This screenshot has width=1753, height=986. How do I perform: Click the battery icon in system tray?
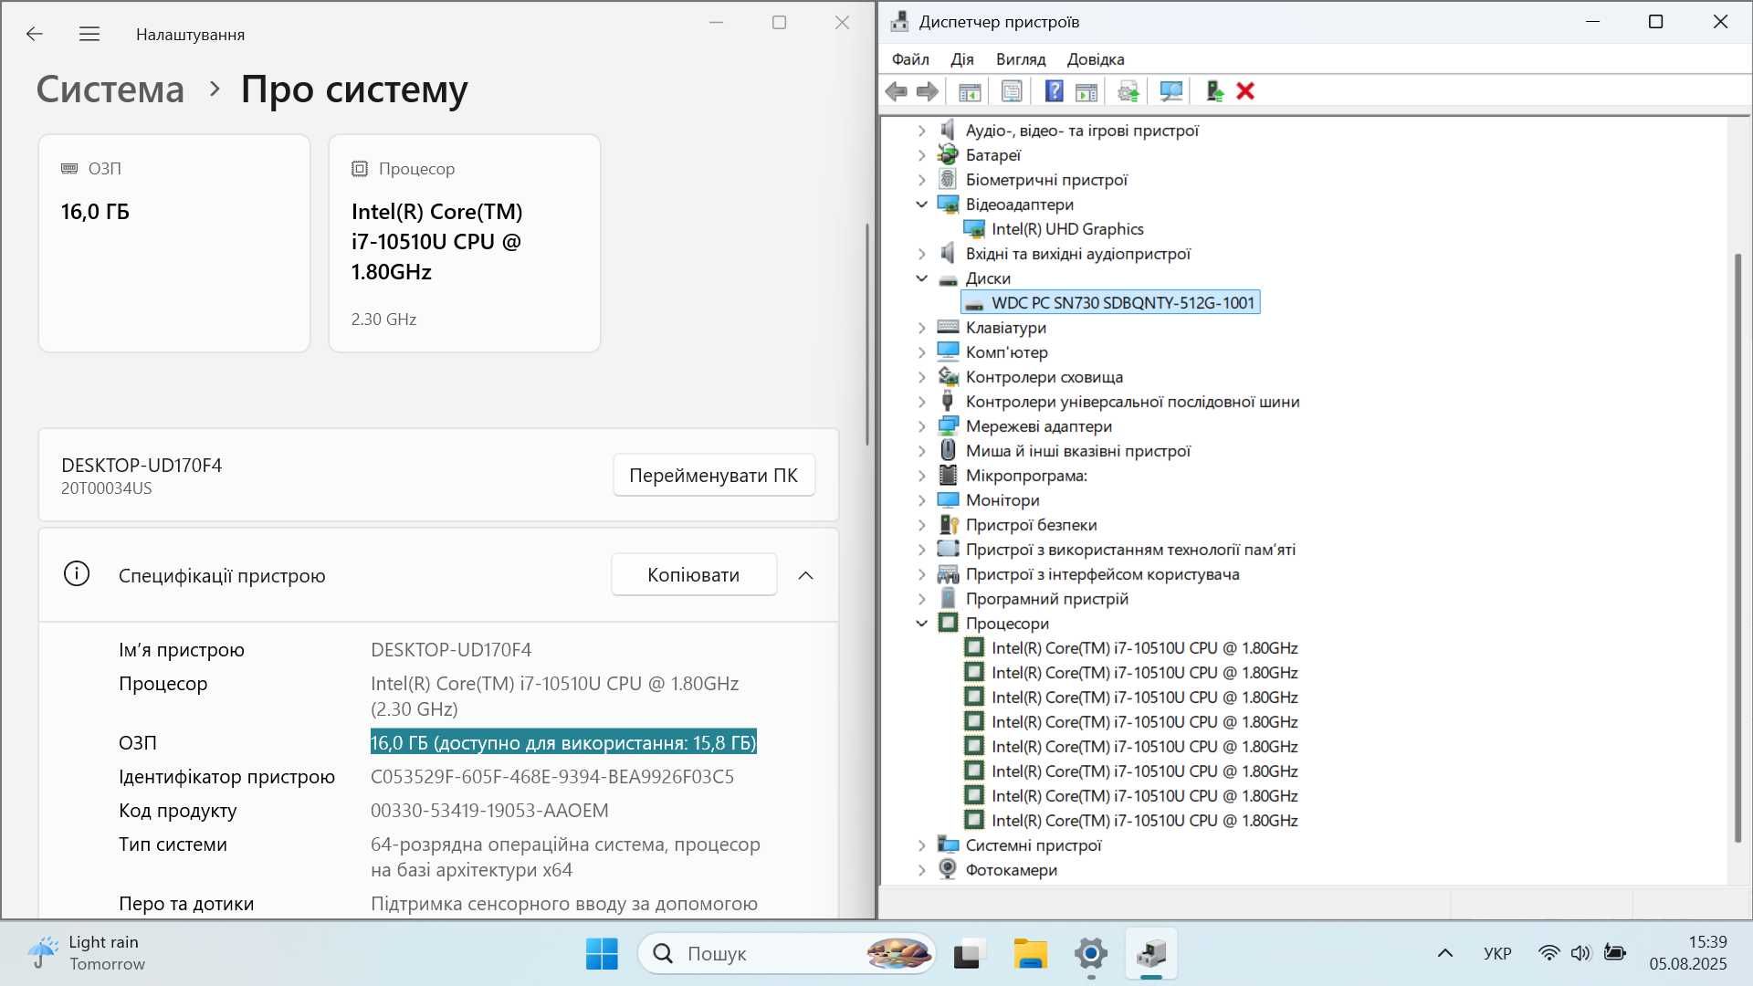(1614, 953)
